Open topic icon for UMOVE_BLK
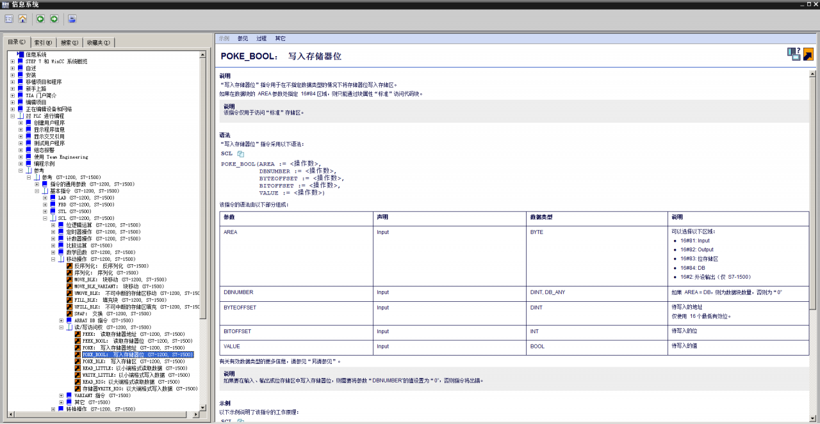 pos(69,293)
